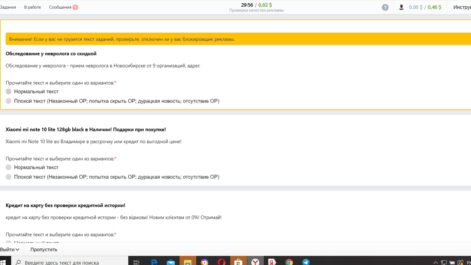Mark Xiaomi mi note ad as Плохой текст
The height and width of the screenshot is (265, 471).
tap(9, 177)
